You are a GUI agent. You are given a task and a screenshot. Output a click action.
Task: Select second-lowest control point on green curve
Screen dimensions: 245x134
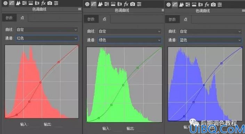112,105
